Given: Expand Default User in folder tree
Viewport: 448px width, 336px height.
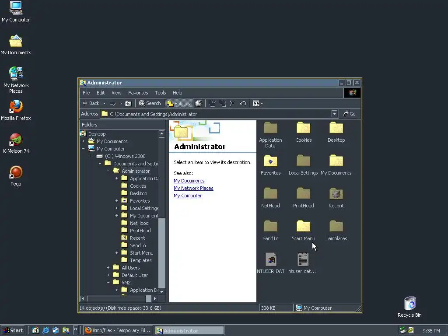Looking at the screenshot, I should point(108,275).
